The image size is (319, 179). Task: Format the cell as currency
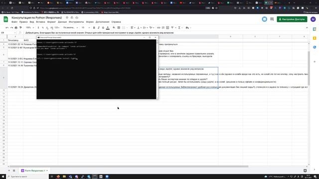tap(38, 28)
